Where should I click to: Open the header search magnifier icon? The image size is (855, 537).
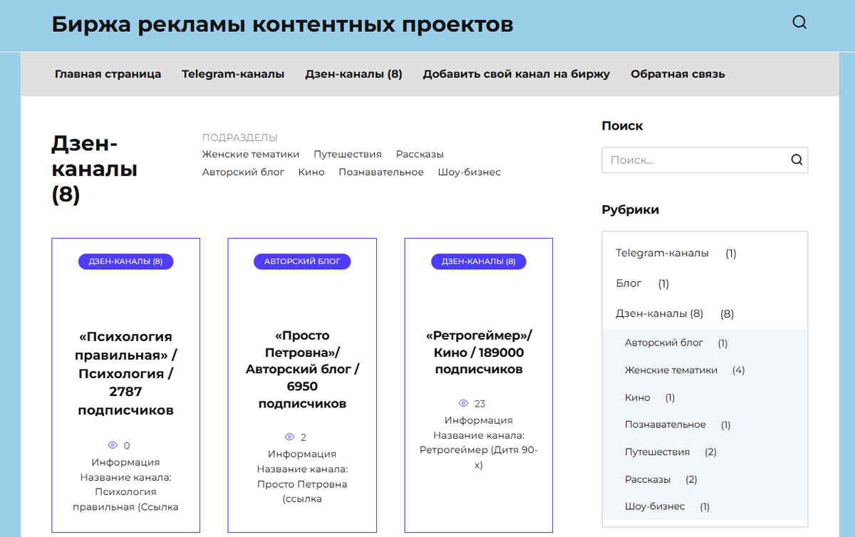[799, 23]
